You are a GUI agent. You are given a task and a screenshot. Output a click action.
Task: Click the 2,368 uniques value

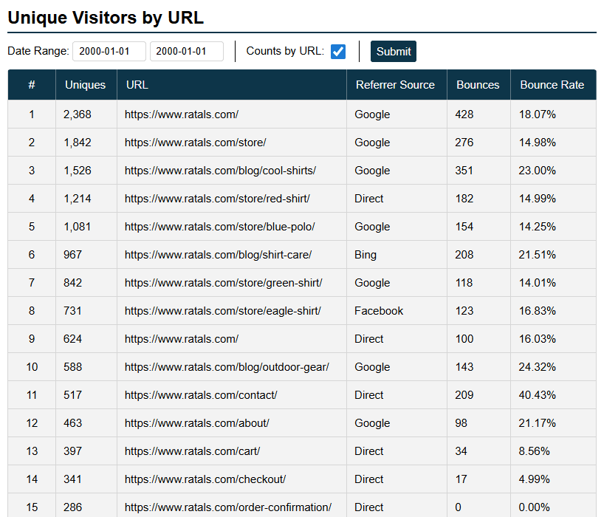tap(78, 114)
